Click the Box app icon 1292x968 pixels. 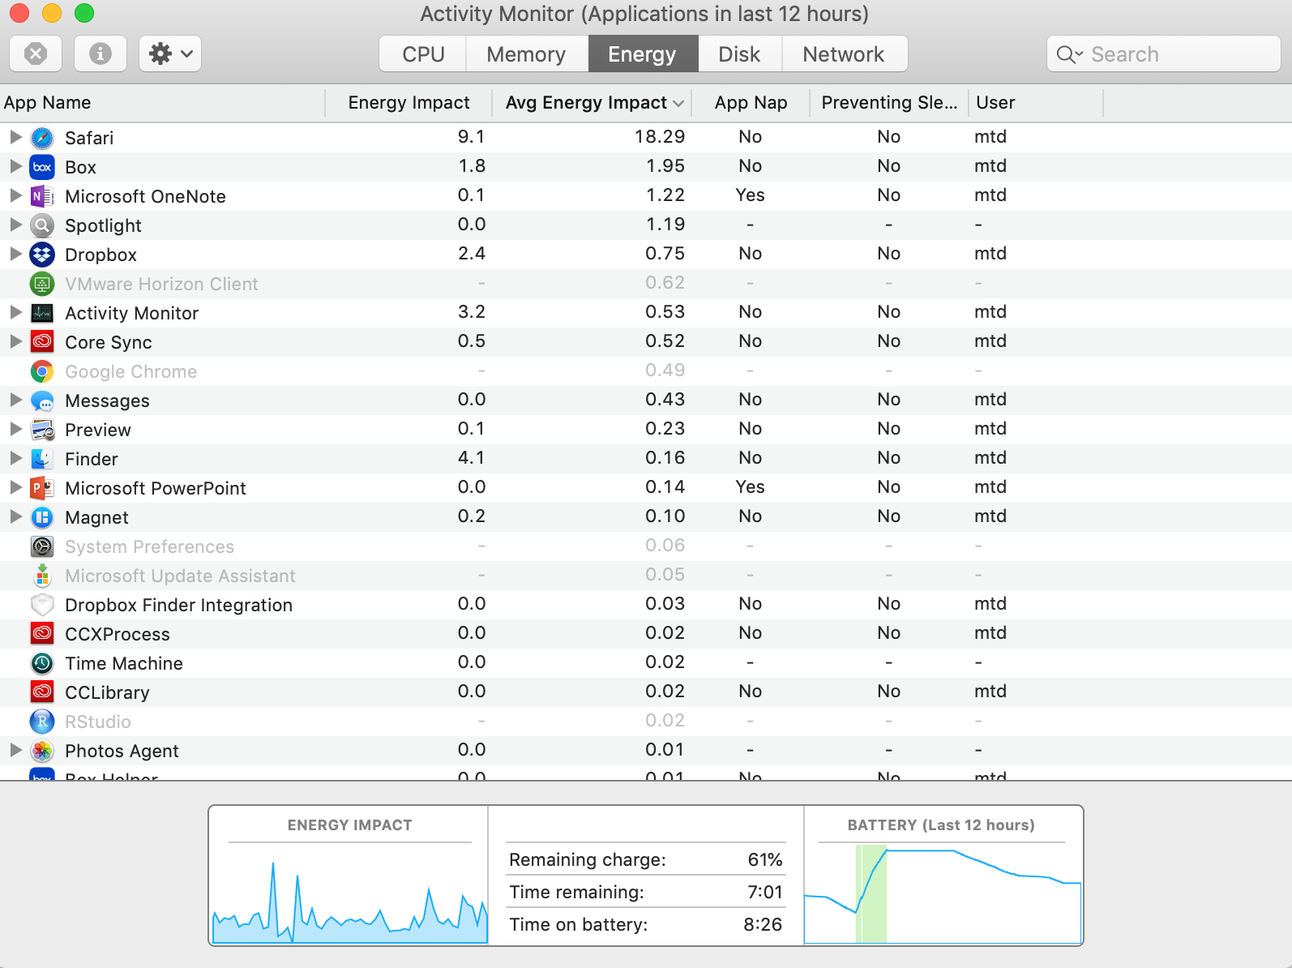(42, 167)
